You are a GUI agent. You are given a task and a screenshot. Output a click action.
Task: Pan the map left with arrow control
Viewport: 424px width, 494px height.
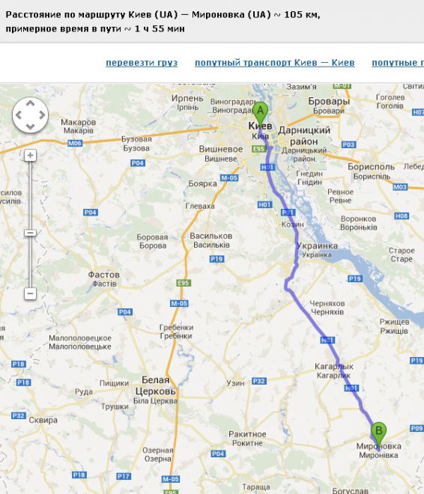pyautogui.click(x=19, y=115)
